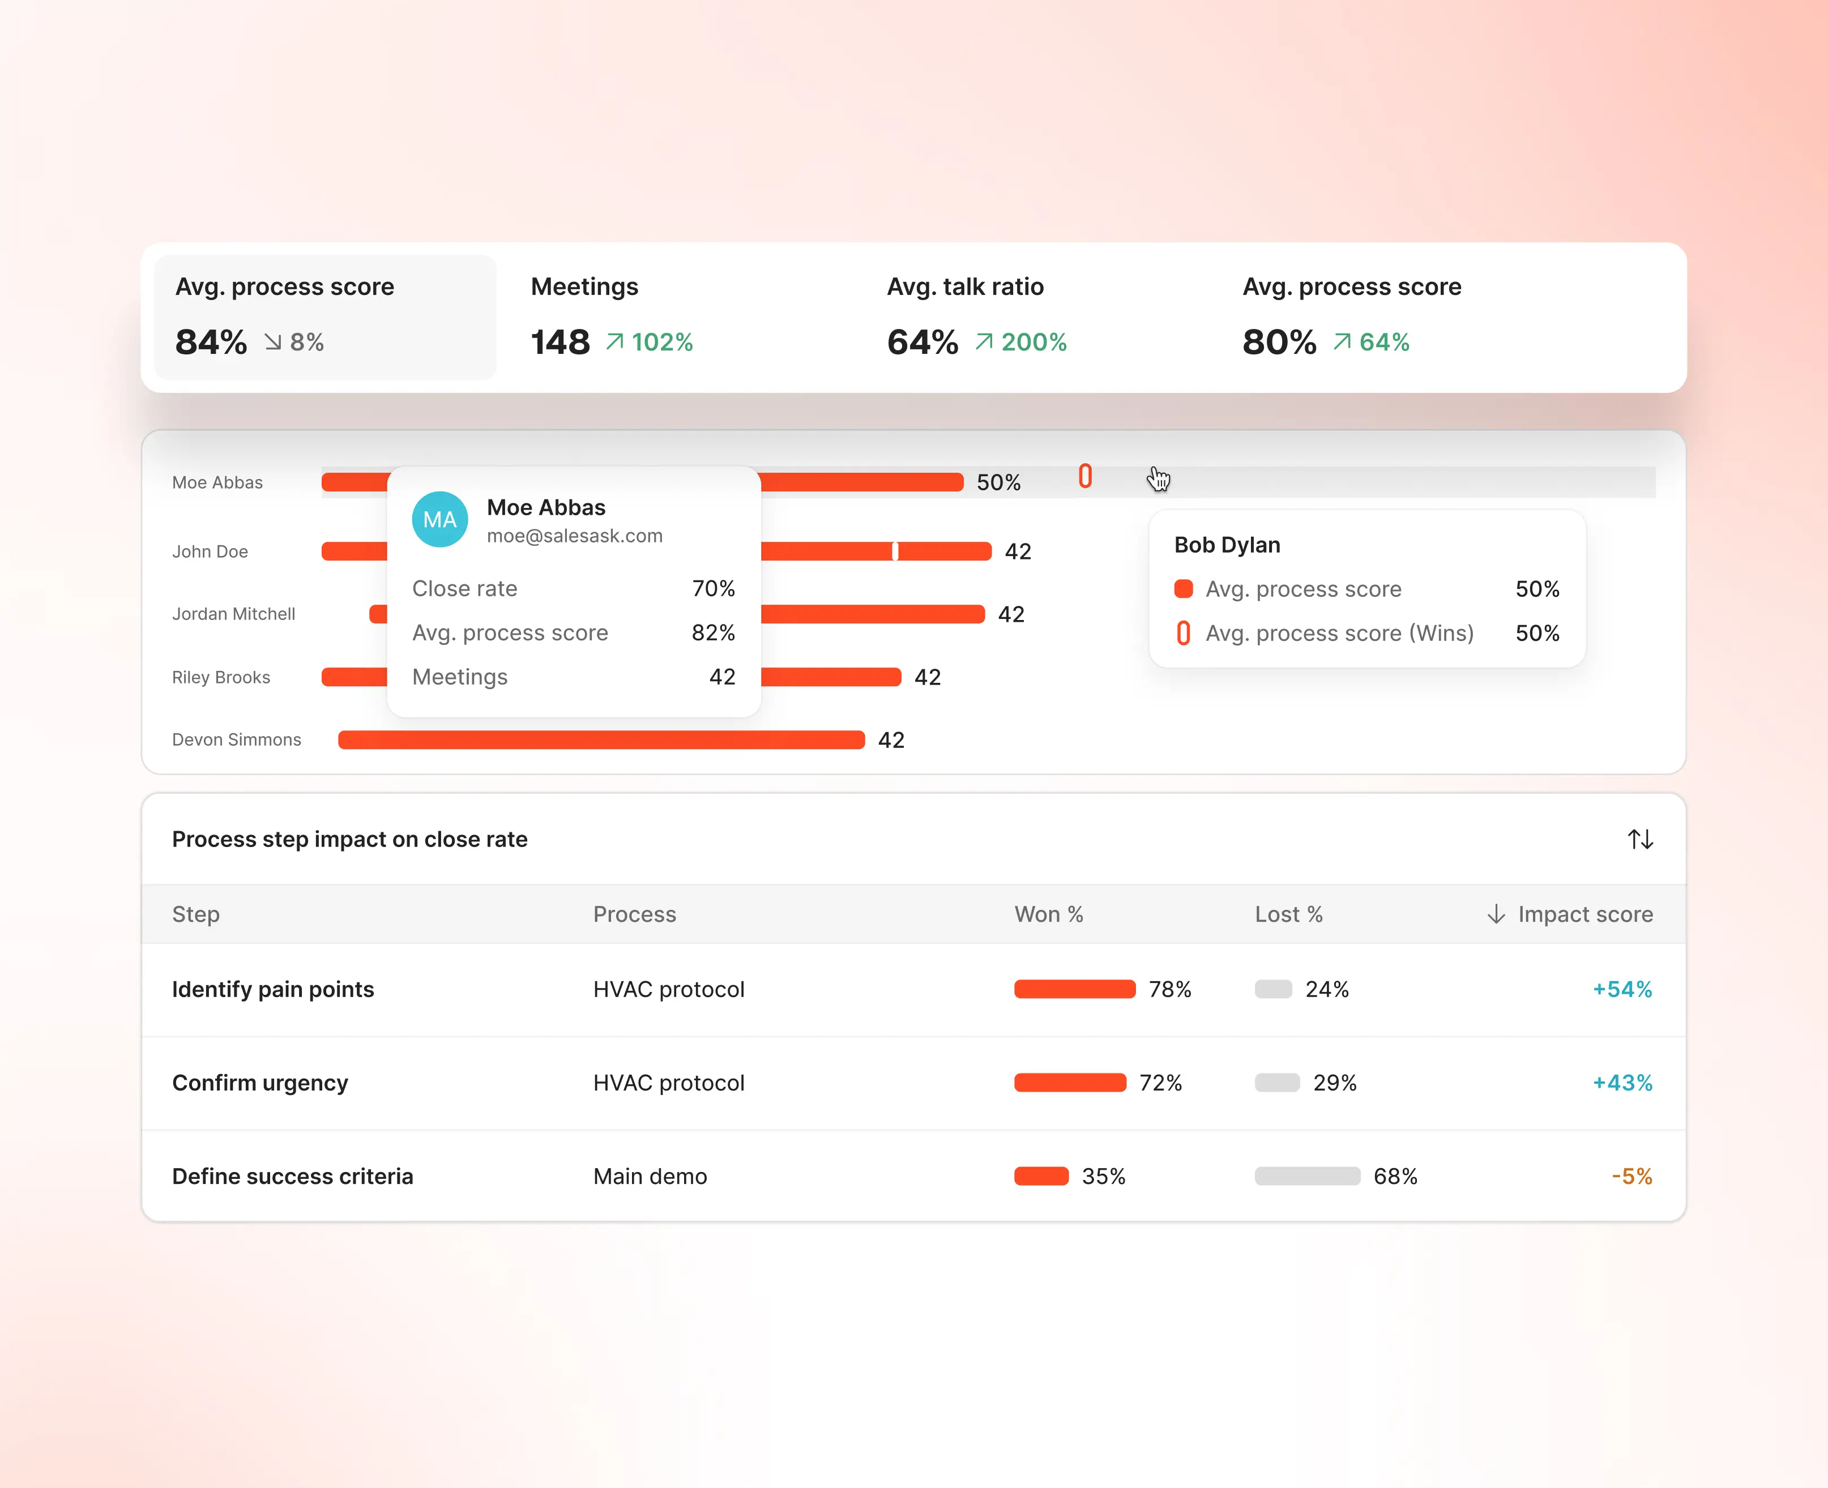The height and width of the screenshot is (1488, 1828).
Task: Select the Avg. process score 84% card
Action: 326,317
